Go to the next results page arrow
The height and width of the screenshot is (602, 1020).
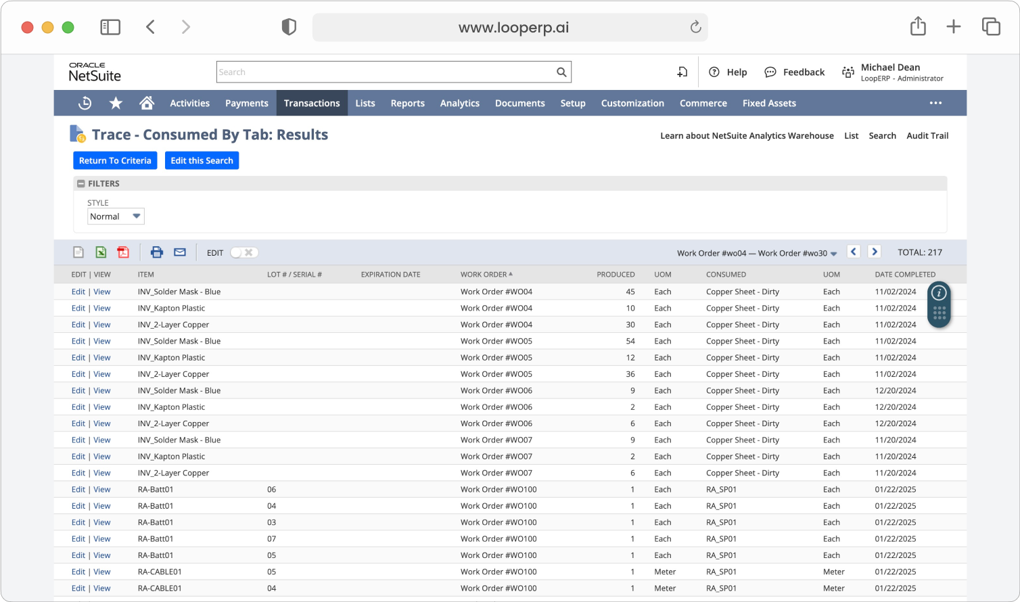coord(875,252)
